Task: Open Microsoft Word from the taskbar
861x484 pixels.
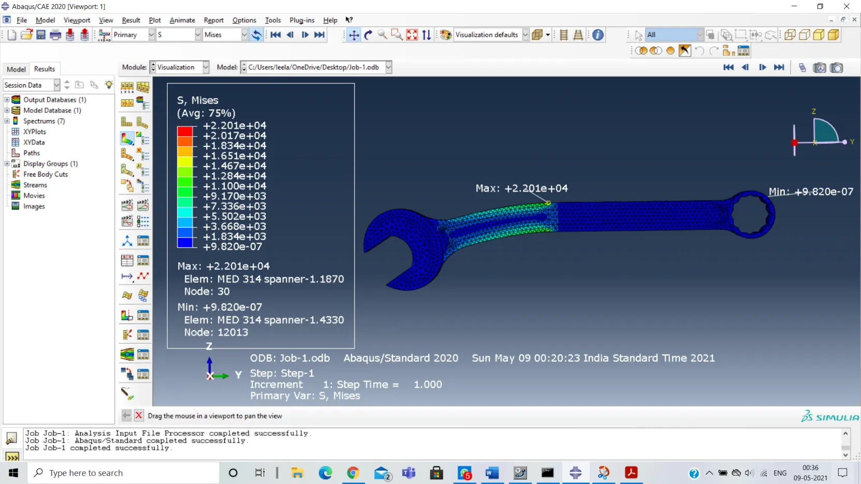Action: 492,473
